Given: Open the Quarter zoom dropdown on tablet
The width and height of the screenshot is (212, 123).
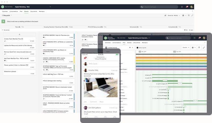Looking at the screenshot, I should pos(186,47).
